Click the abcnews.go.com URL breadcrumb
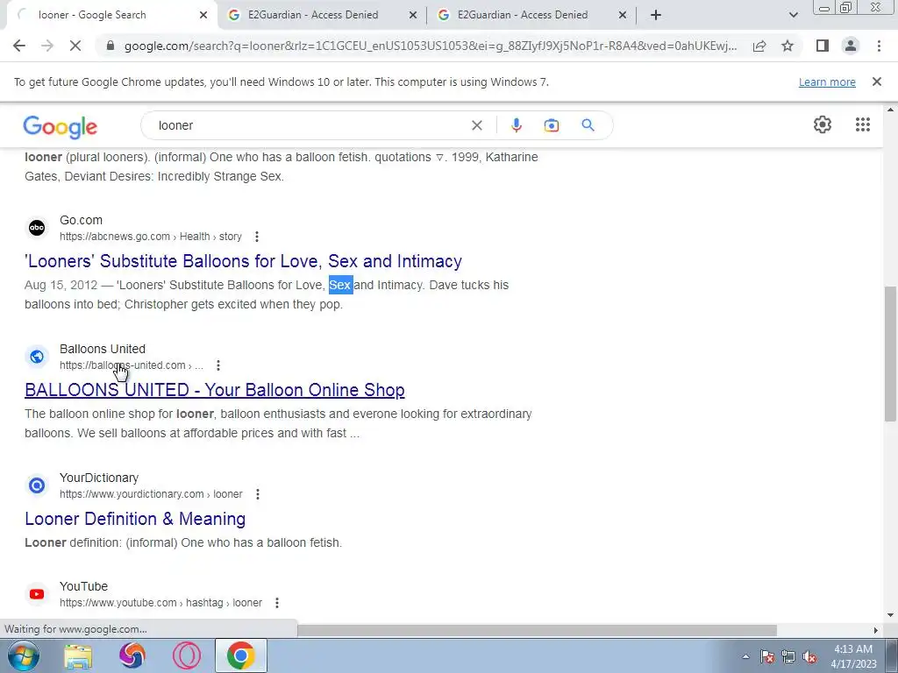This screenshot has height=673, width=898. point(151,237)
